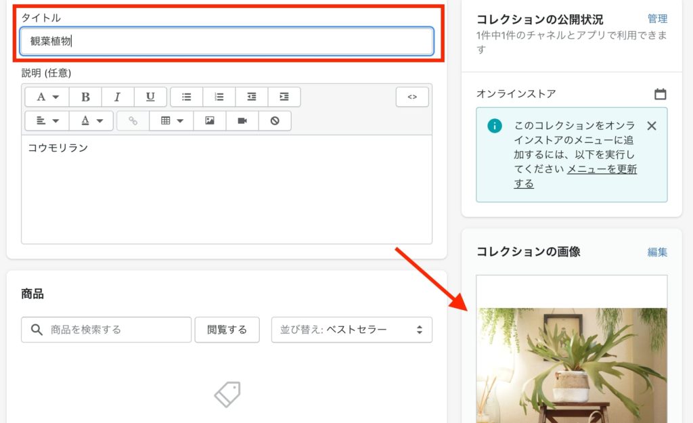Open the sort order ベストセラー dropdown
The height and width of the screenshot is (423, 693).
(x=351, y=330)
